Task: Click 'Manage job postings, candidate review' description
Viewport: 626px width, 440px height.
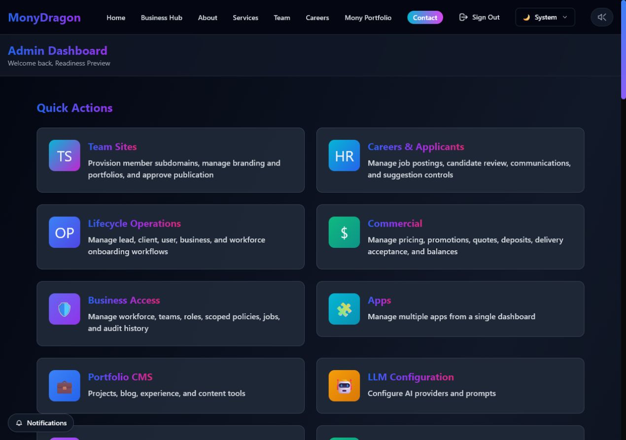Action: 469,169
